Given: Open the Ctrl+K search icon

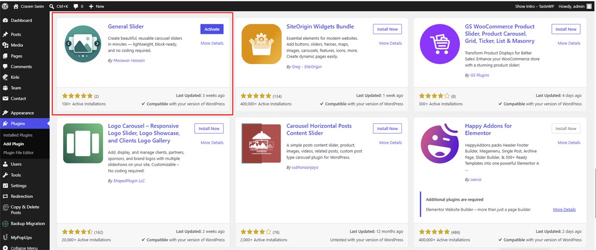Looking at the screenshot, I should pyautogui.click(x=52, y=6).
